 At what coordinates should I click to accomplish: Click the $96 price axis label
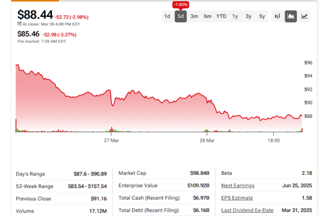pyautogui.click(x=308, y=63)
